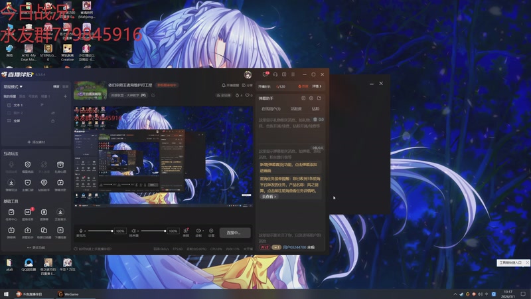
Task: Open the 礼物心愿 gift box tool
Action: point(60,167)
